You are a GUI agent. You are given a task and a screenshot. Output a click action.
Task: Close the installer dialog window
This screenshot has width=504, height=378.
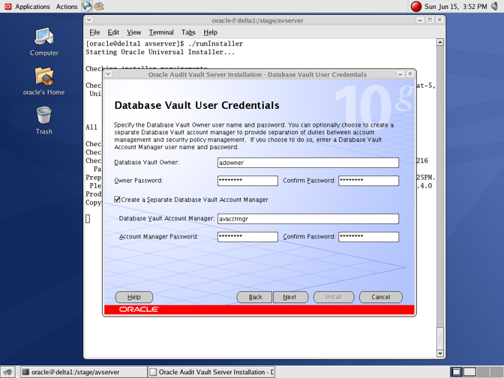click(409, 74)
